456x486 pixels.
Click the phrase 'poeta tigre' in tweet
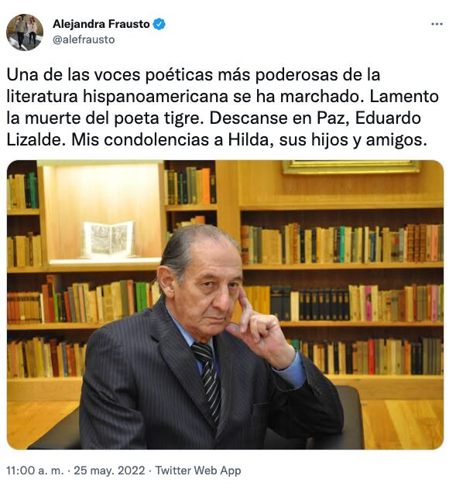157,118
